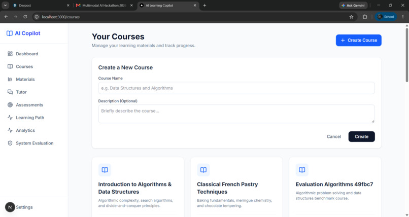Click the blue Create Course button
The height and width of the screenshot is (217, 409).
pos(359,41)
